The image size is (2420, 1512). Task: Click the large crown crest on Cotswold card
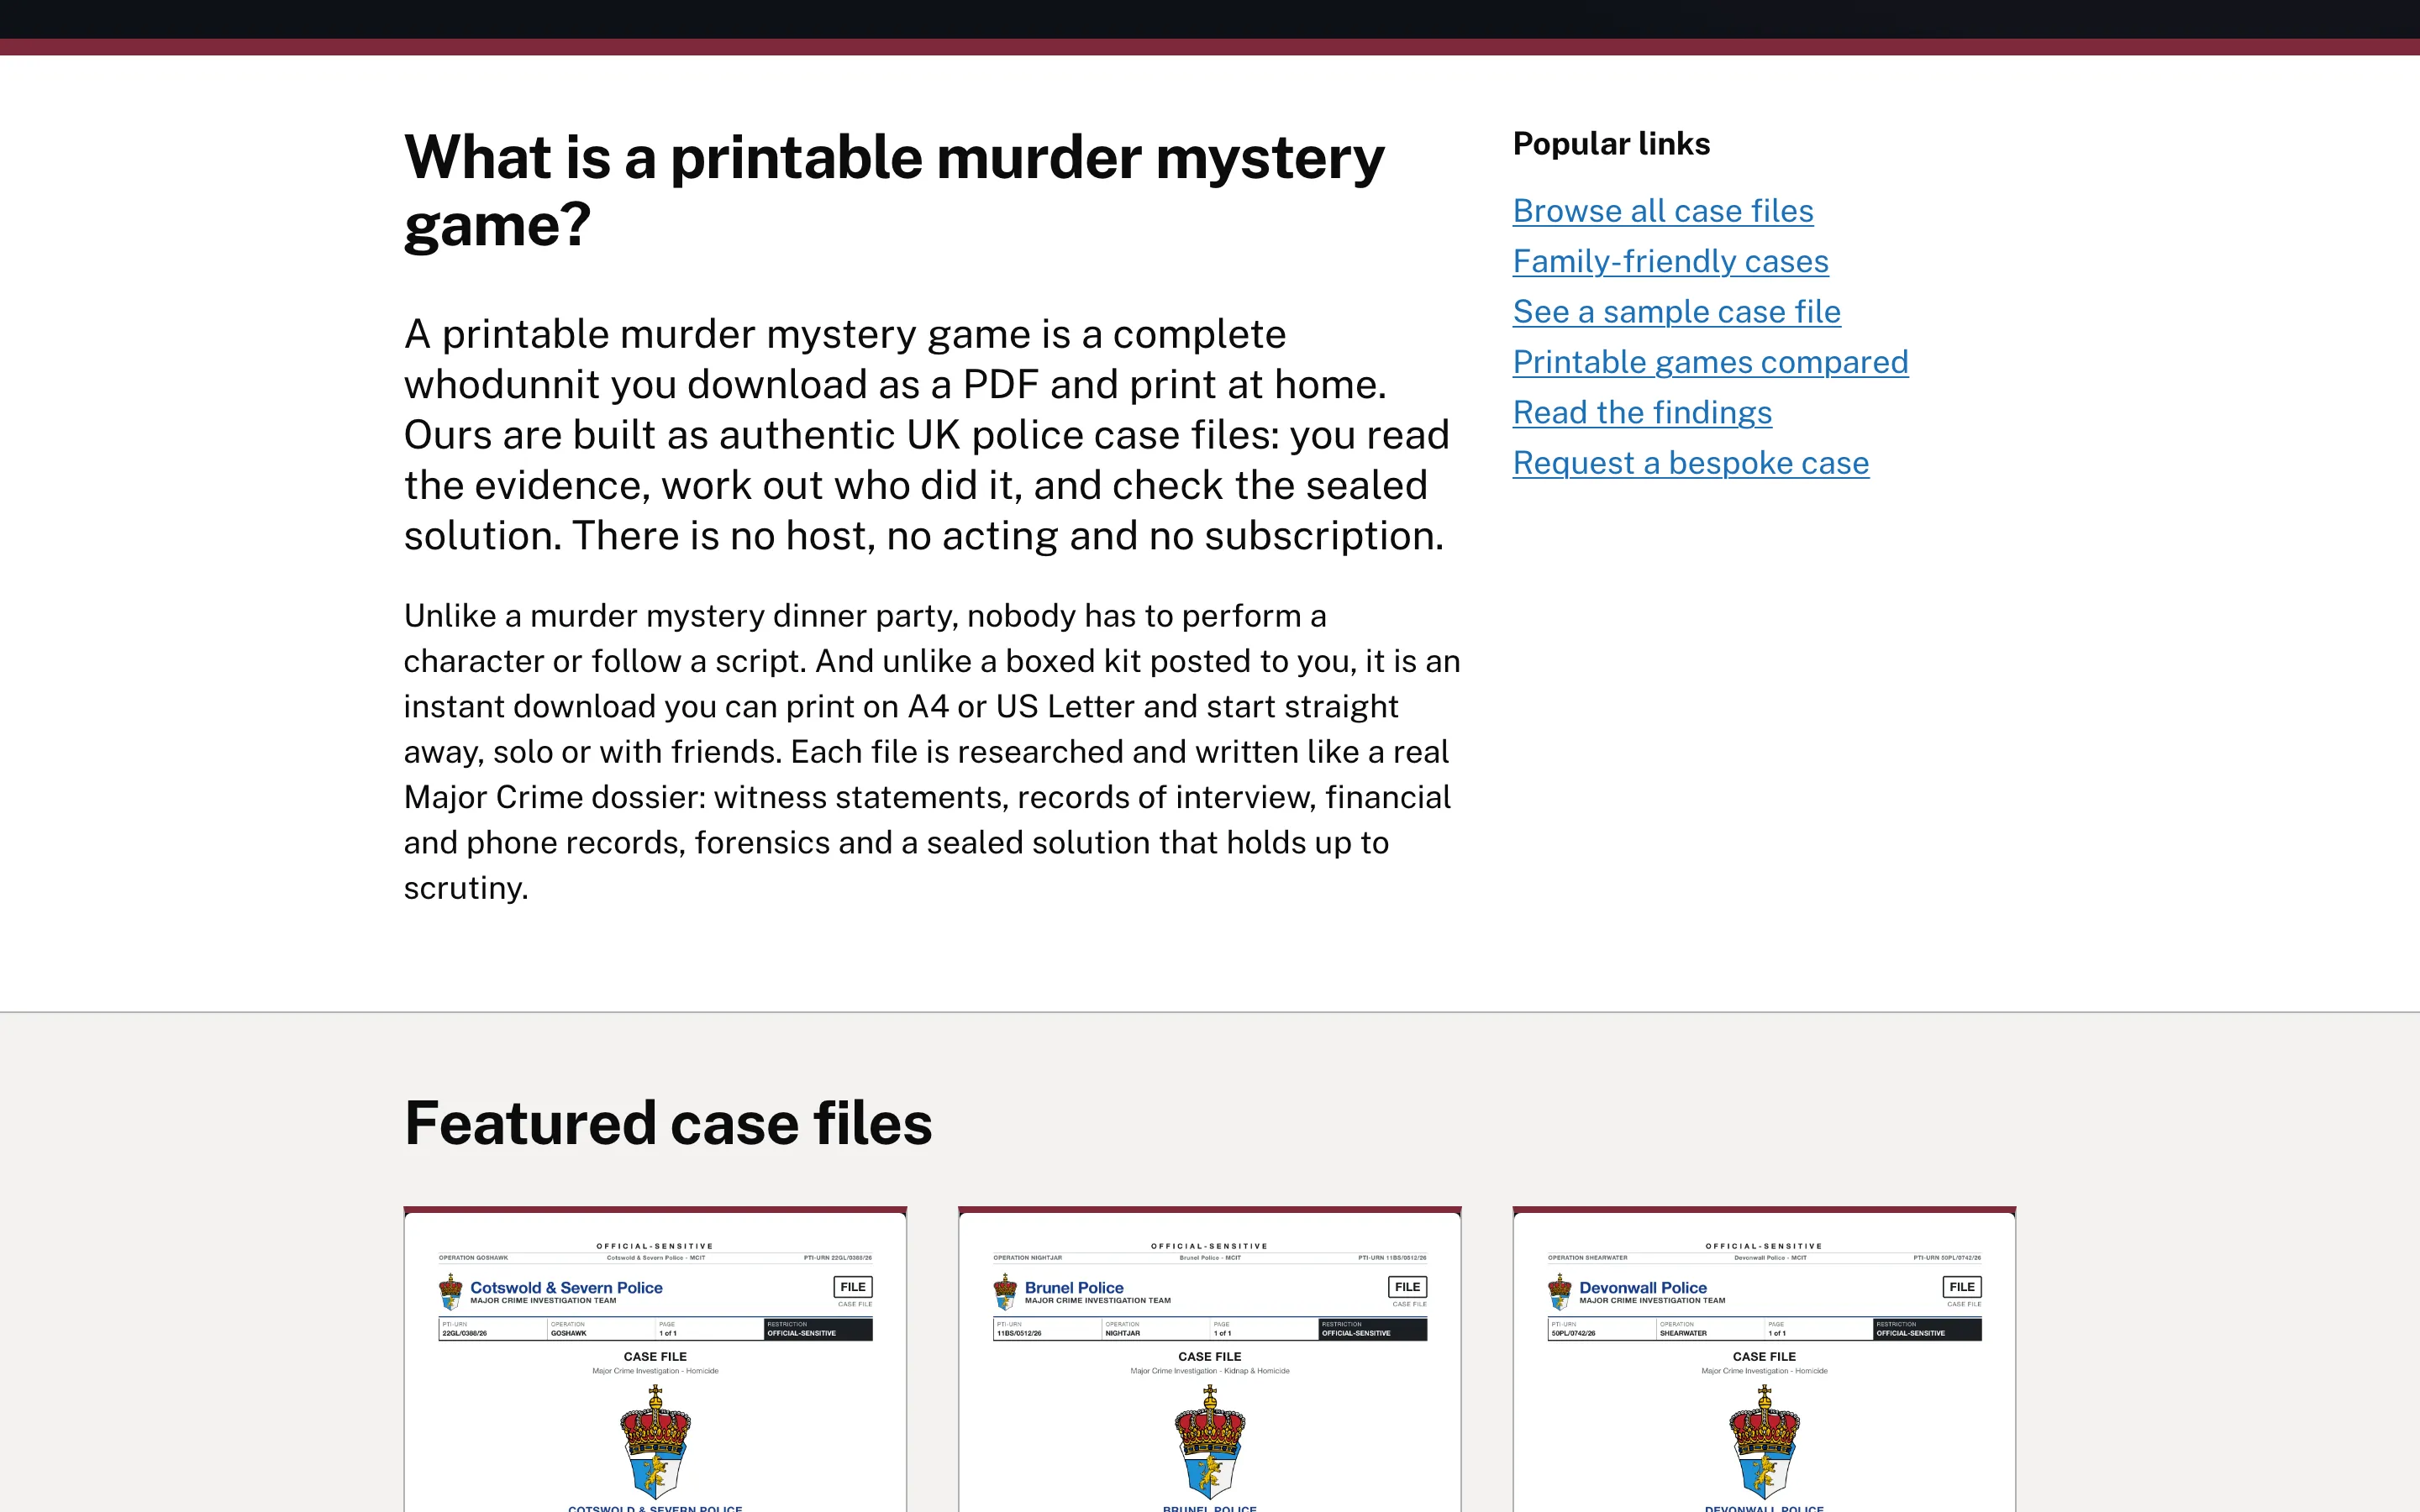(655, 1442)
